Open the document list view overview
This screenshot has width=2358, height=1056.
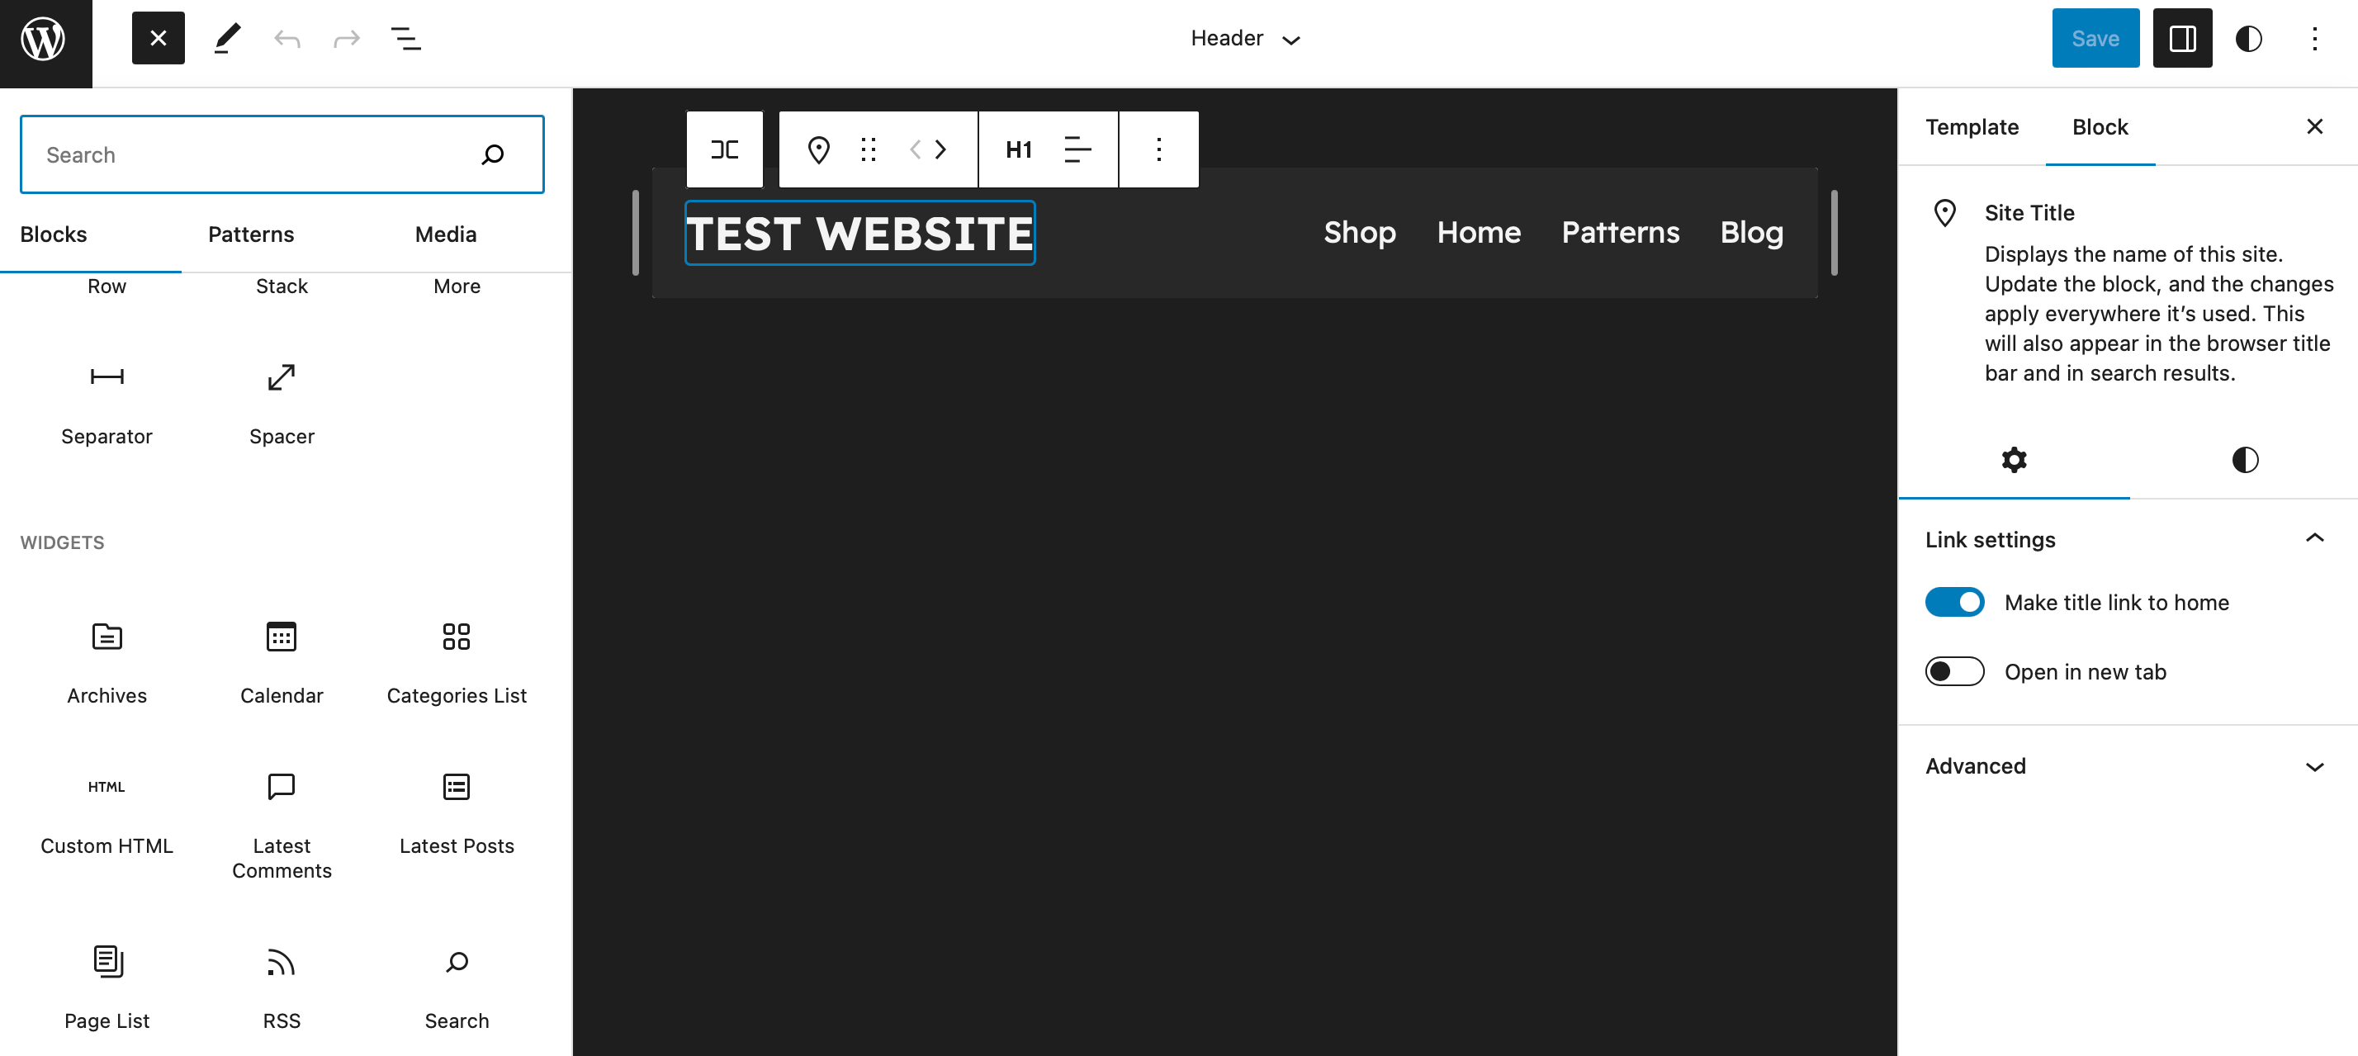point(404,39)
